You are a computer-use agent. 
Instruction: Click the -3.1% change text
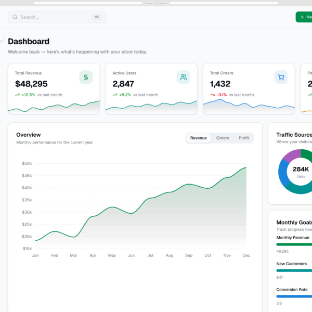pos(222,95)
